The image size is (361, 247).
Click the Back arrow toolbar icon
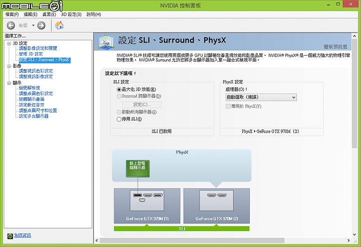coord(11,26)
